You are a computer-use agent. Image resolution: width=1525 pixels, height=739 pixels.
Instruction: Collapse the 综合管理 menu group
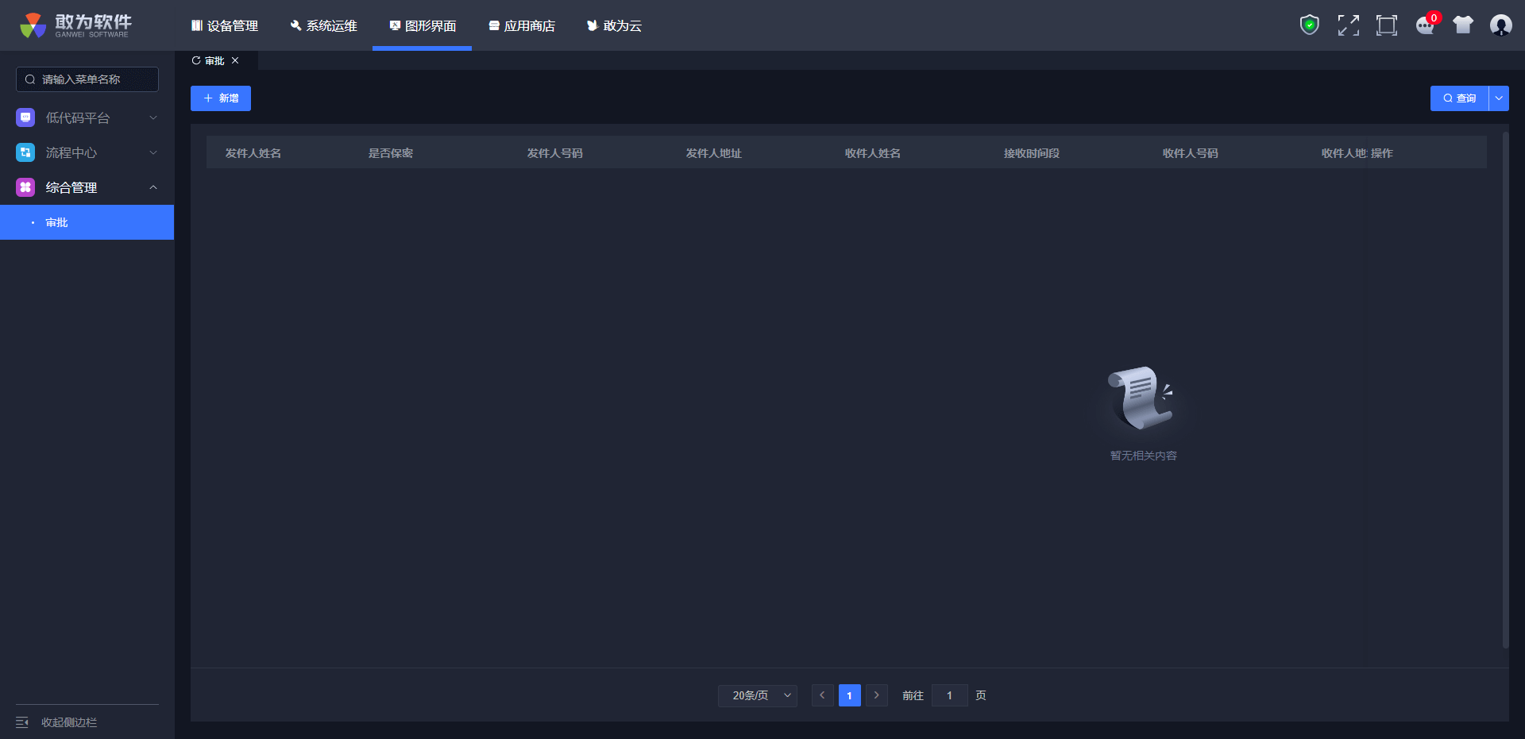coord(87,187)
